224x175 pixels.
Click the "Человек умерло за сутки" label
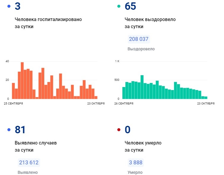coord(143,146)
